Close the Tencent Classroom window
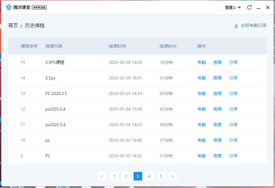Image resolution: width=275 pixels, height=188 pixels. coord(268,7)
